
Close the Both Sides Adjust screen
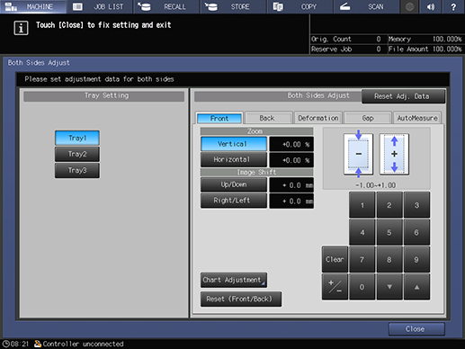click(416, 329)
